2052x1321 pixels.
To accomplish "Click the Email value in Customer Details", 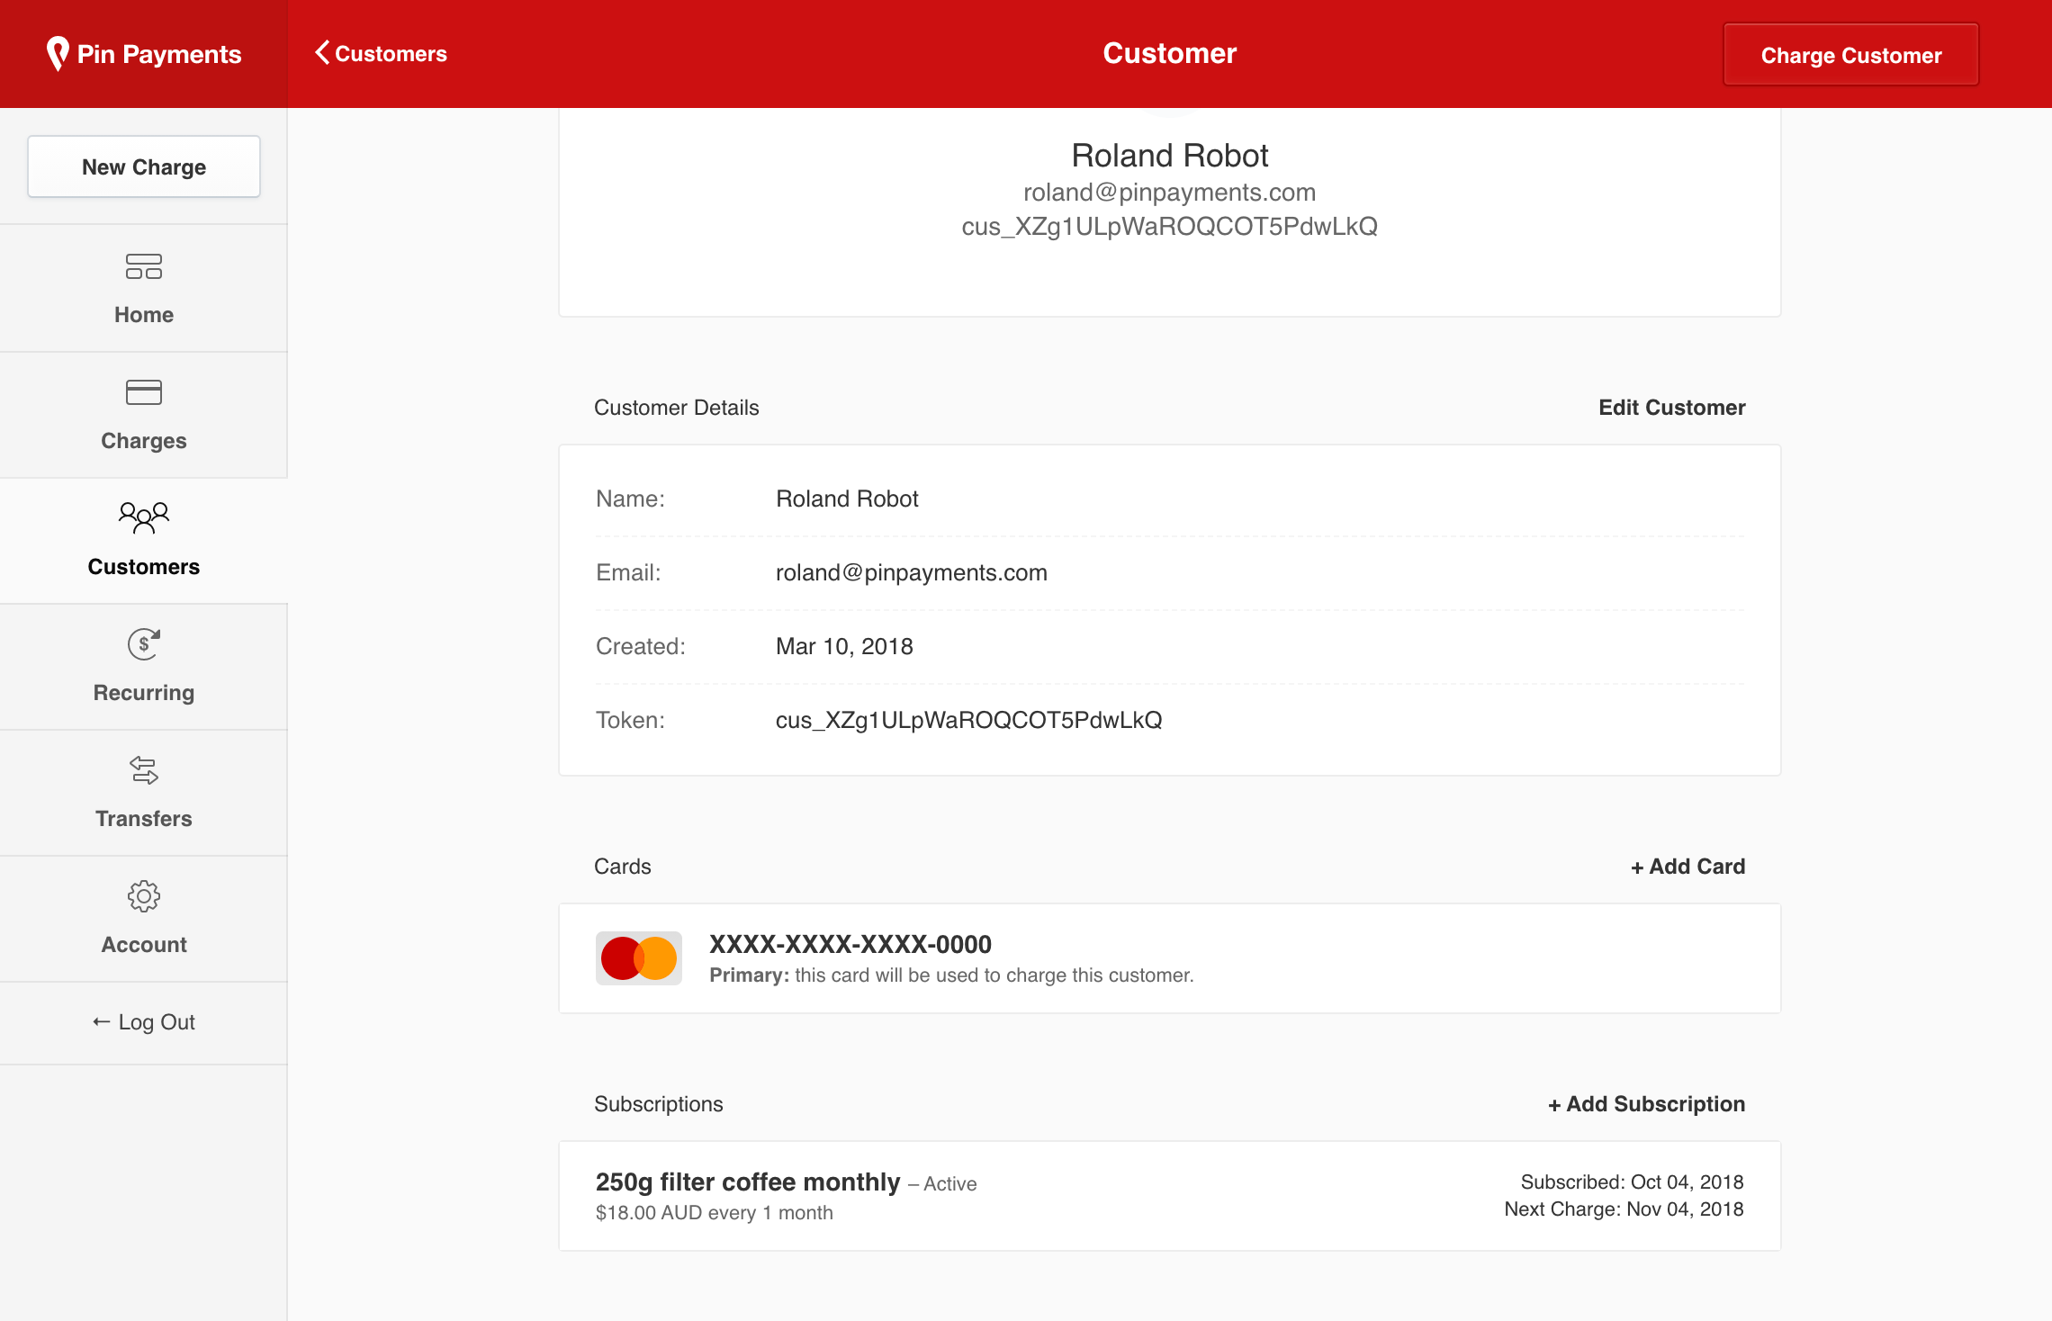I will click(x=912, y=572).
